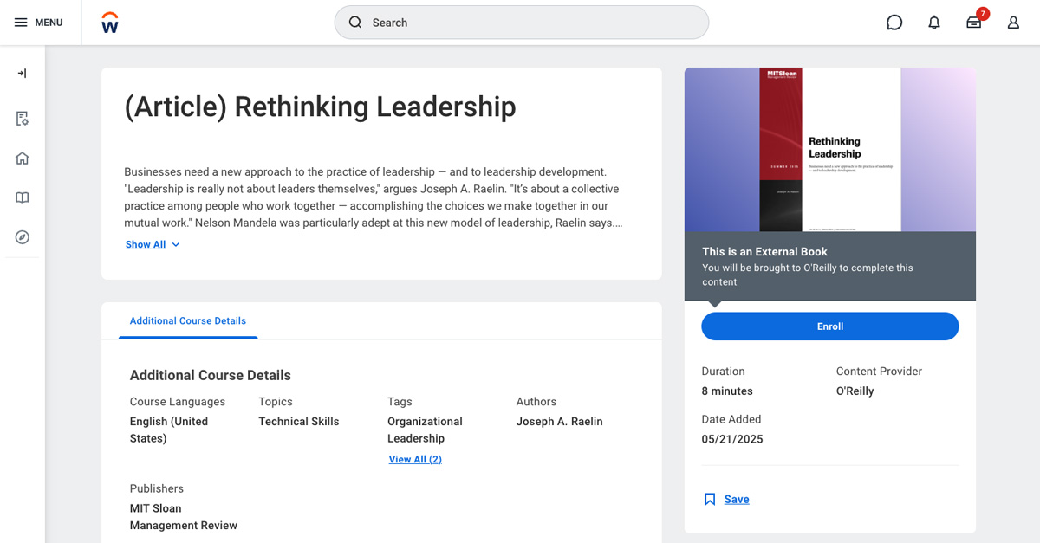This screenshot has height=543, width=1040.
Task: Open the compass discover sidebar icon
Action: (23, 237)
